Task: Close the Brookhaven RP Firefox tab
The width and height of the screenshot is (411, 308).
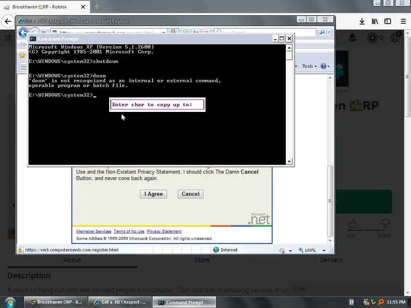Action: [83, 7]
